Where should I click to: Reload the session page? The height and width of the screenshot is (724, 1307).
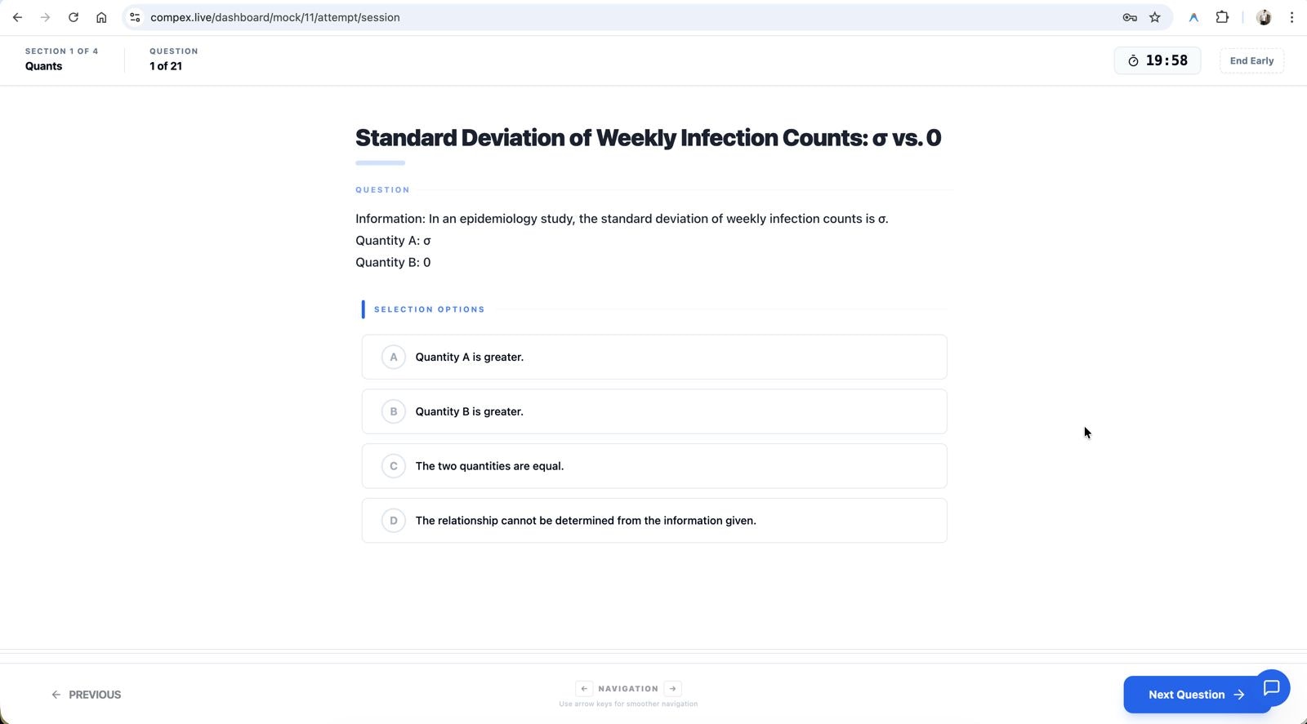point(73,17)
